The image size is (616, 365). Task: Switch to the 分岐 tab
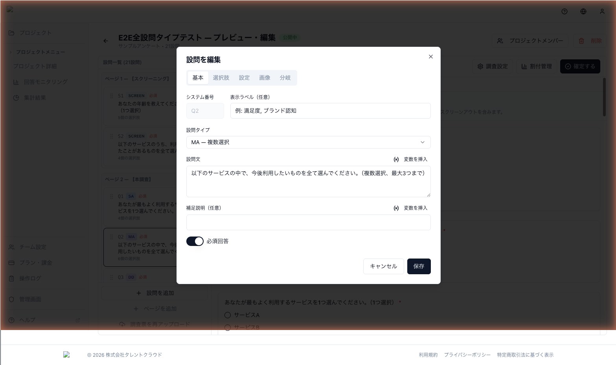click(285, 77)
